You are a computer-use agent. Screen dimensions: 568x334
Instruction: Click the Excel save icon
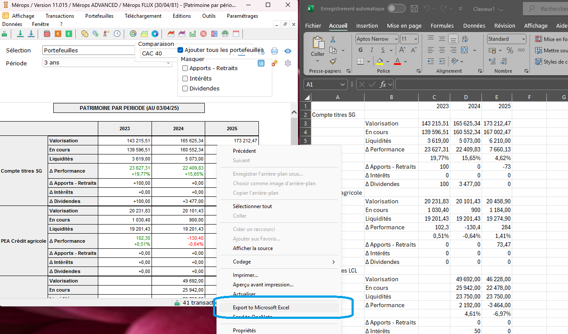[x=414, y=9]
